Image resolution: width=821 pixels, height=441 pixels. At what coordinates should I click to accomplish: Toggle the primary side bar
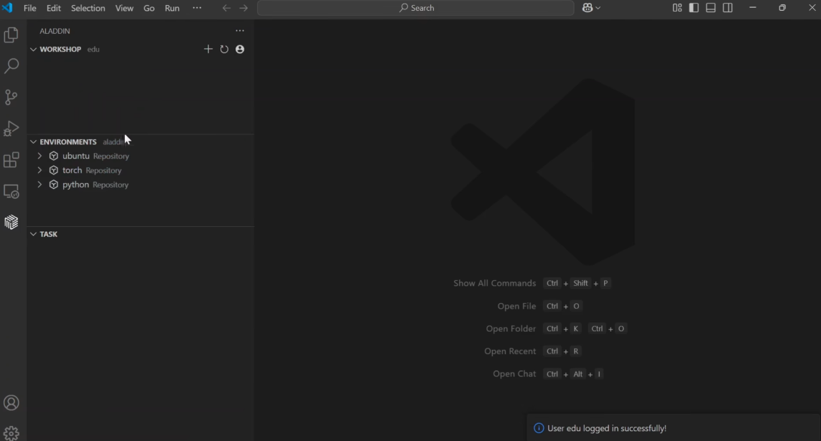(x=694, y=8)
